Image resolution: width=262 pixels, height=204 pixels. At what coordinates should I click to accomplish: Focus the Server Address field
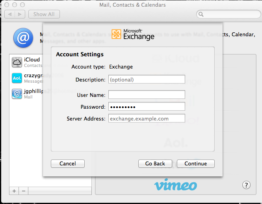(x=147, y=118)
